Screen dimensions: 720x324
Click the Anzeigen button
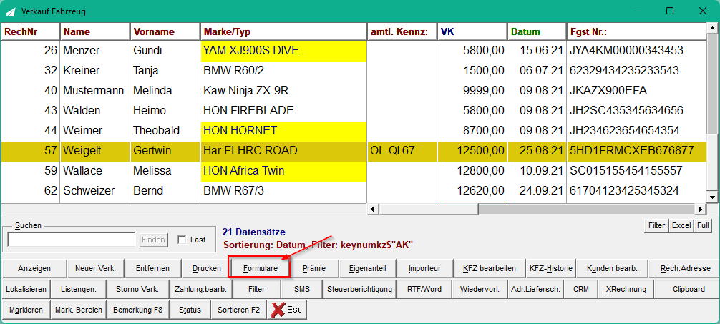tap(34, 268)
